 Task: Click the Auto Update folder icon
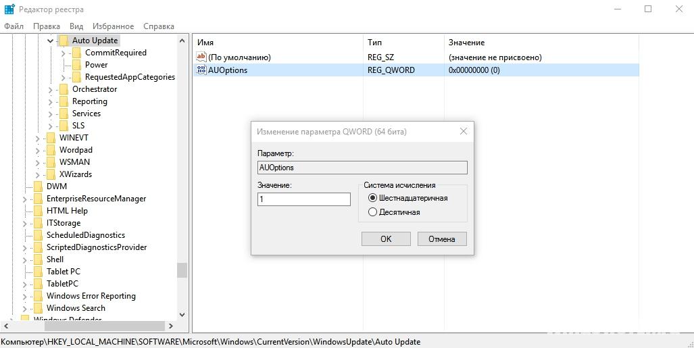click(x=64, y=41)
